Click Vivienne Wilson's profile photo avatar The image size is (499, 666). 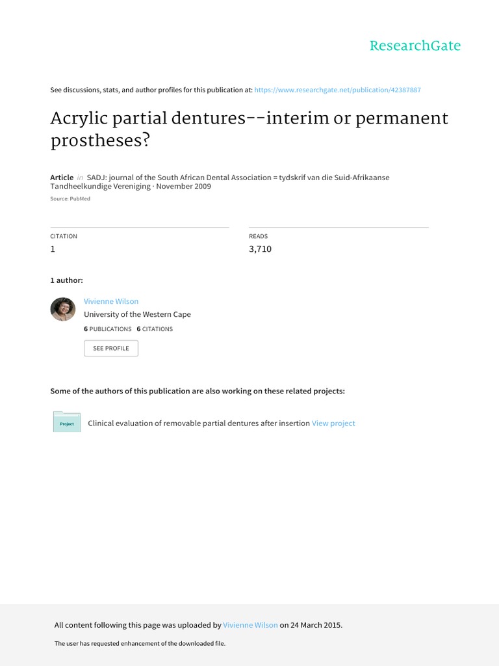[x=63, y=309]
